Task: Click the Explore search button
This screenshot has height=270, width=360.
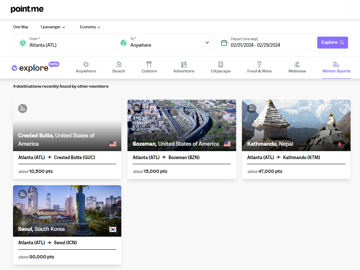Action: pos(332,42)
